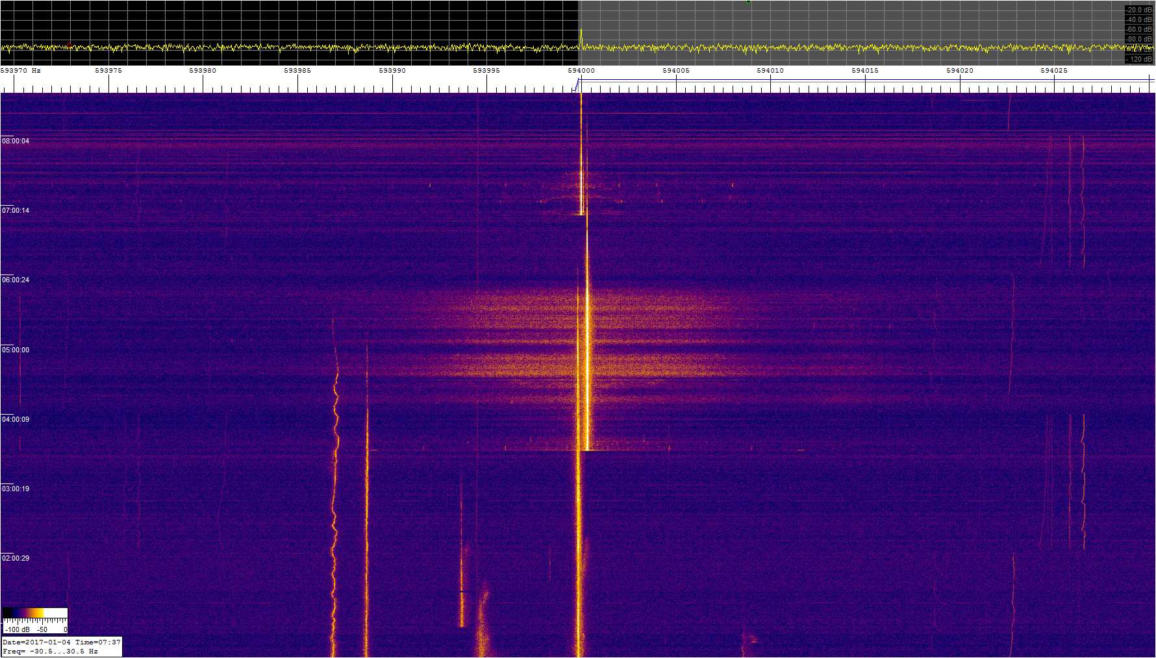
Task: Click the 05:00:00 time stamp
Action: tap(16, 350)
